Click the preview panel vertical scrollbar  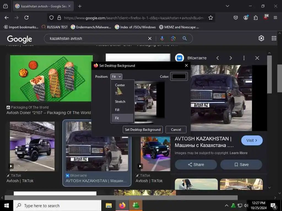click(269, 74)
